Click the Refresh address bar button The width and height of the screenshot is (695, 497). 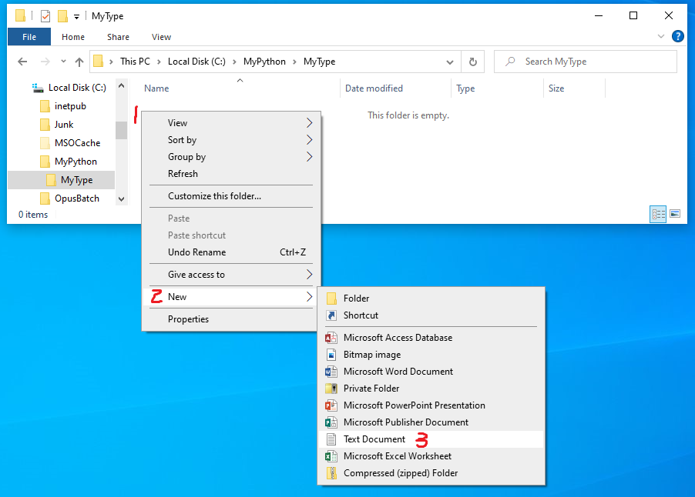tap(472, 62)
